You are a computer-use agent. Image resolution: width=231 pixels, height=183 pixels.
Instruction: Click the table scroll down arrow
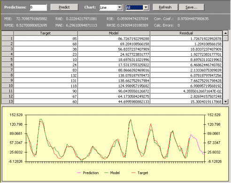tap(225, 102)
